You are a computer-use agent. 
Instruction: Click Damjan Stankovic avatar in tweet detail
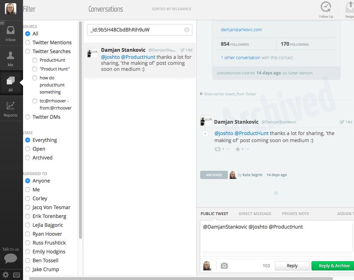[x=206, y=121]
